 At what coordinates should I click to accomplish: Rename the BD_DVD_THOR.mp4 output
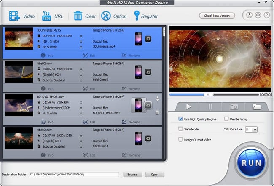click(x=131, y=122)
